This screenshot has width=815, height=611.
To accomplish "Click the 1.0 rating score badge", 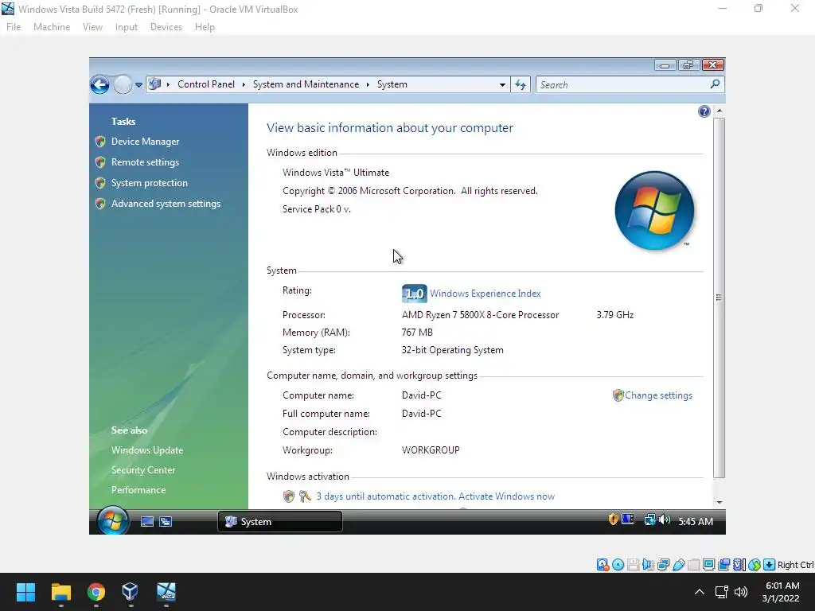I will tap(414, 294).
